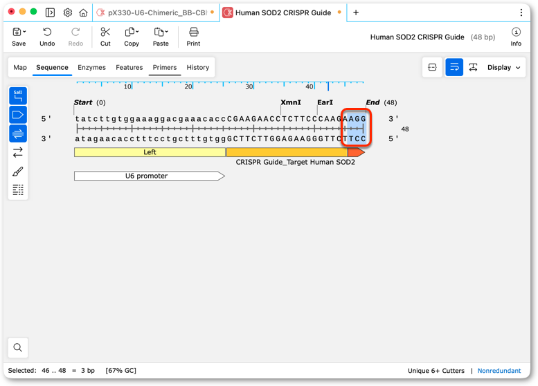The image size is (538, 386).
Task: Click the text width spacing icon
Action: pyautogui.click(x=473, y=67)
